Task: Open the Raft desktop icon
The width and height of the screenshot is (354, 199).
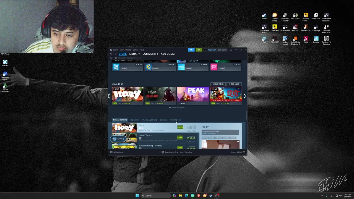Action: coord(264,40)
